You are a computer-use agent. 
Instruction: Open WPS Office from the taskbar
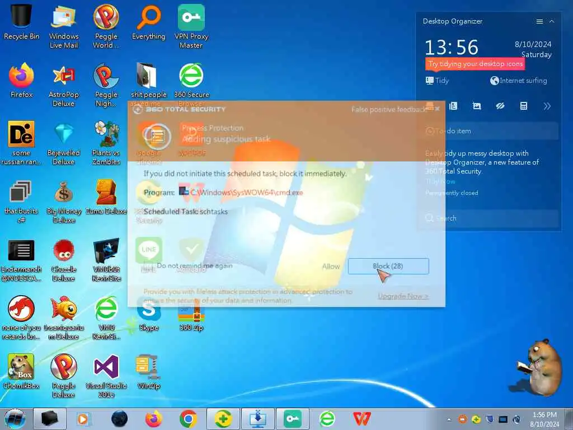coord(362,419)
